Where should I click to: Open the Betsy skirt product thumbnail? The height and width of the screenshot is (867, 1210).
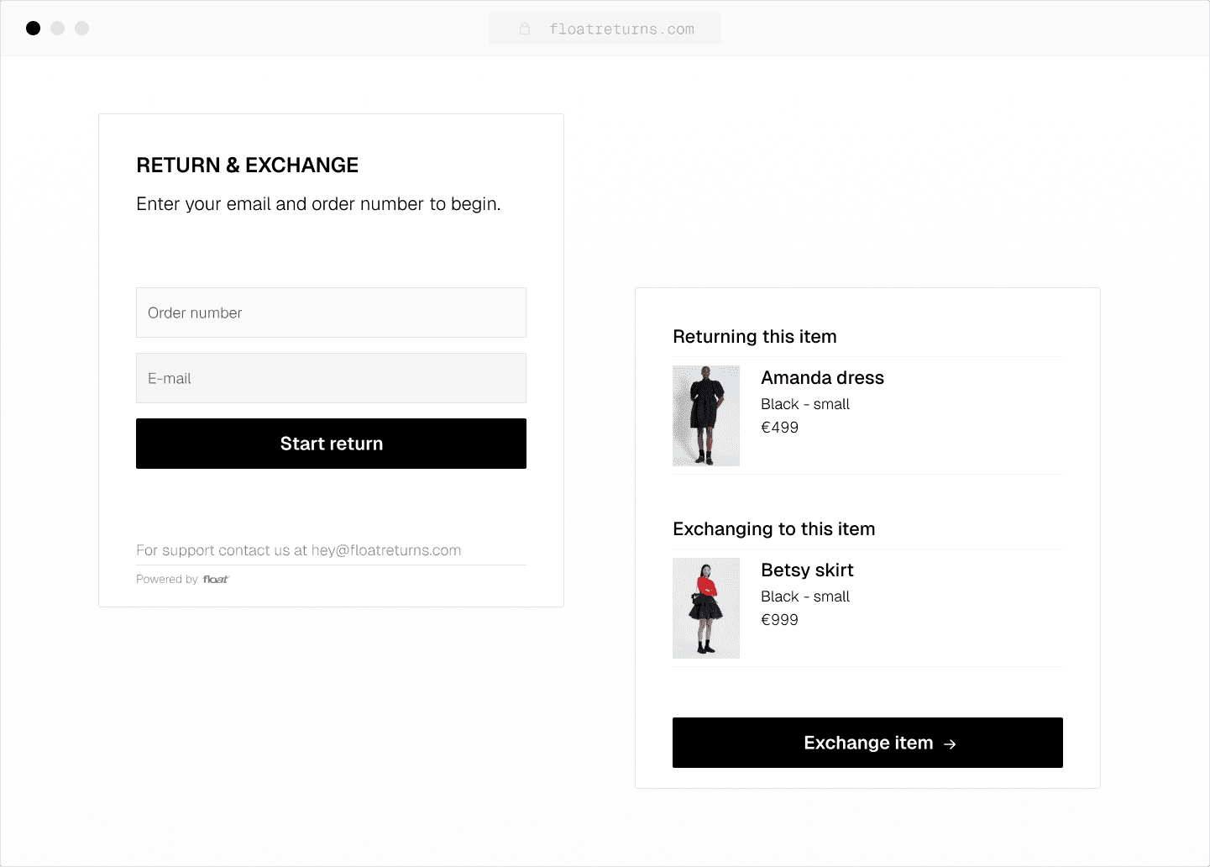pos(706,608)
